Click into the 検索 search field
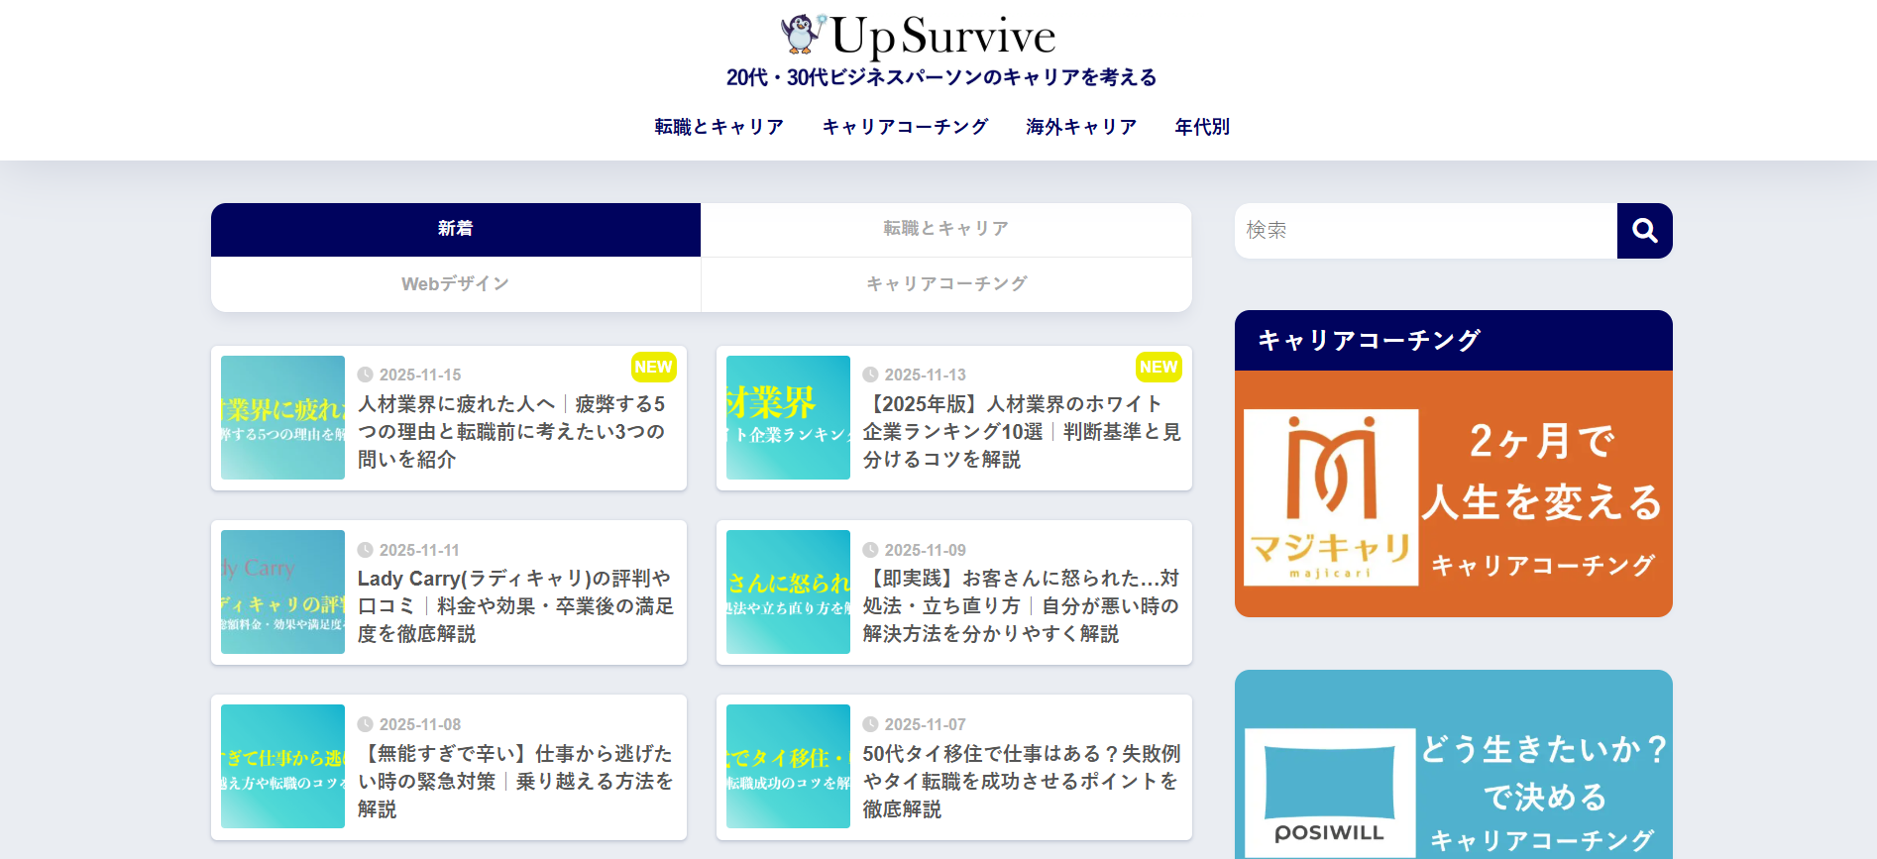This screenshot has width=1877, height=859. [x=1425, y=231]
